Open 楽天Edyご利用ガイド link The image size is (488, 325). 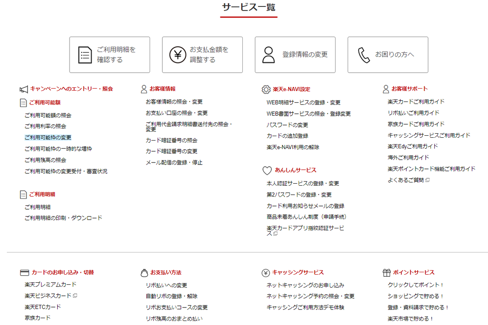(x=412, y=146)
